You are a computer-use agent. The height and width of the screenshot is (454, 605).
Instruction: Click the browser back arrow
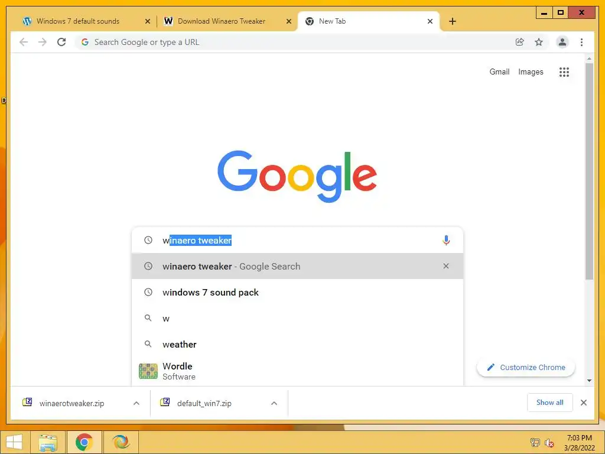point(24,42)
